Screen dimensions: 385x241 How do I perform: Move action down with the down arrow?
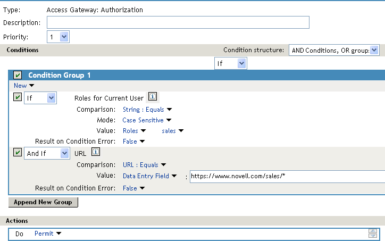point(372,236)
